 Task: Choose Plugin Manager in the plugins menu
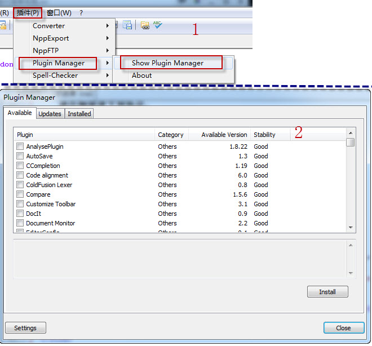tap(59, 63)
